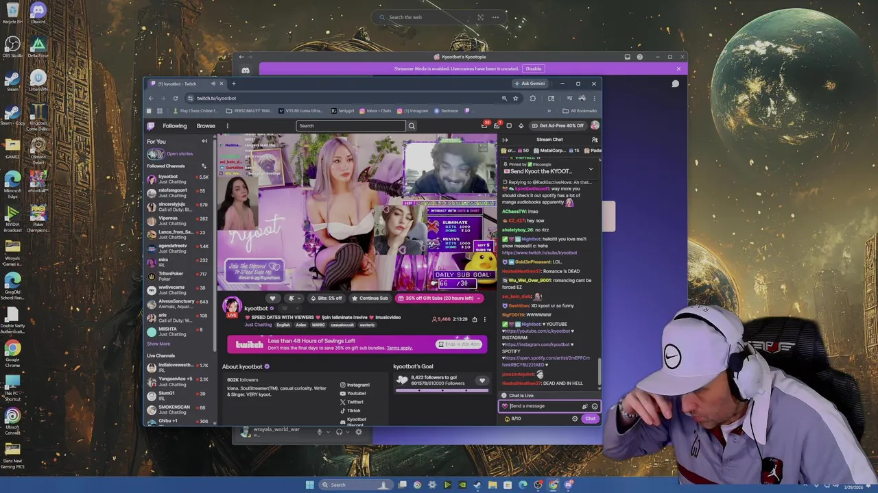Click Bits and Power-ups icon in chat input
This screenshot has width=878, height=493.
[x=584, y=406]
